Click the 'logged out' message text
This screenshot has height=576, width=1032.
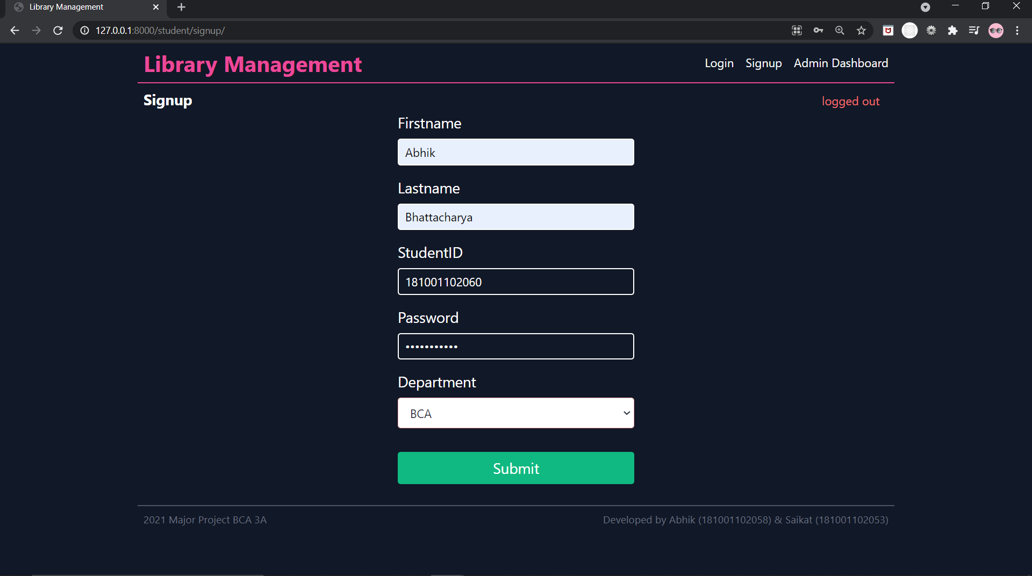point(850,102)
